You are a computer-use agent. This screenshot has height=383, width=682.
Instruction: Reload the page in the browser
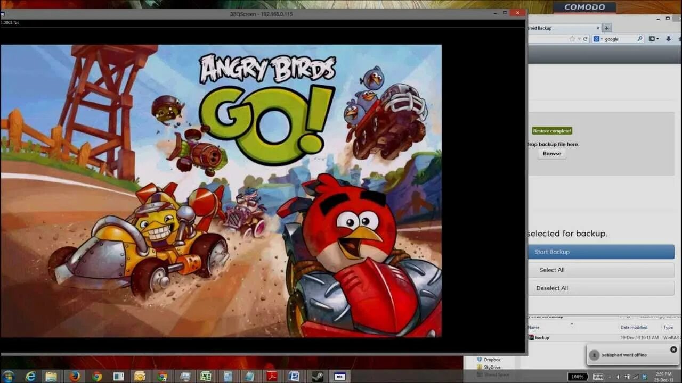coord(585,39)
